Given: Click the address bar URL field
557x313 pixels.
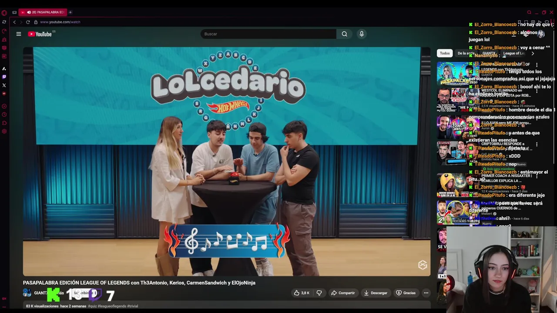Looking at the screenshot, I should coord(60,22).
